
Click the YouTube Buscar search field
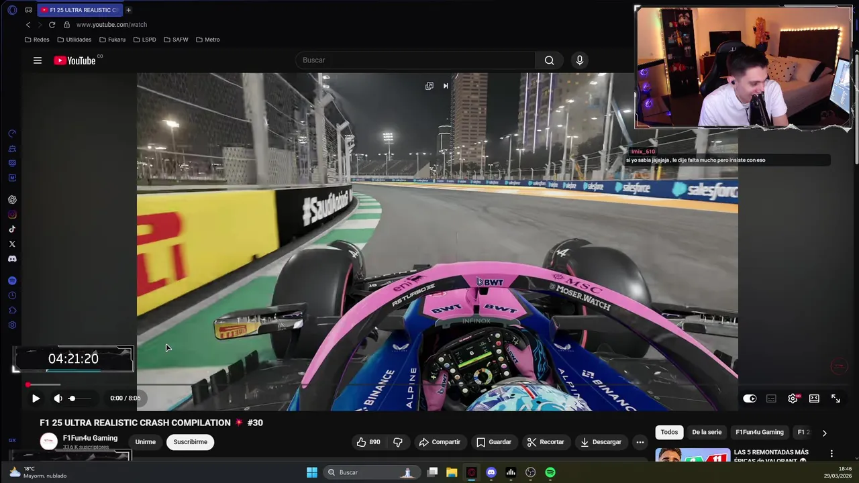pyautogui.click(x=415, y=60)
